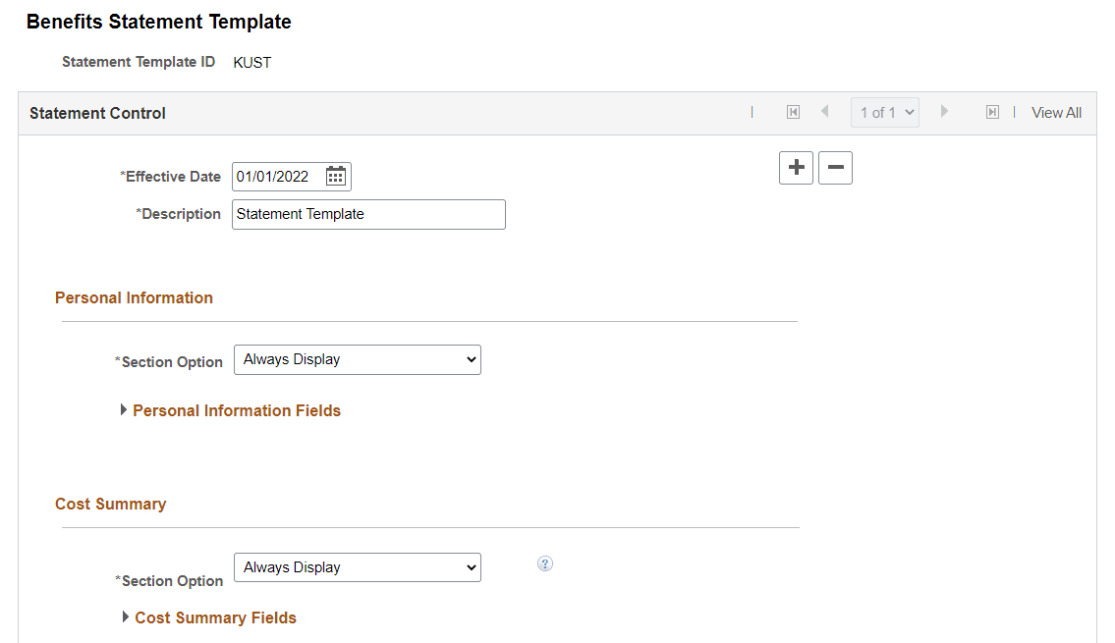The image size is (1115, 643).
Task: Expand the triangle beside Personal Information Fields
Action: click(124, 410)
